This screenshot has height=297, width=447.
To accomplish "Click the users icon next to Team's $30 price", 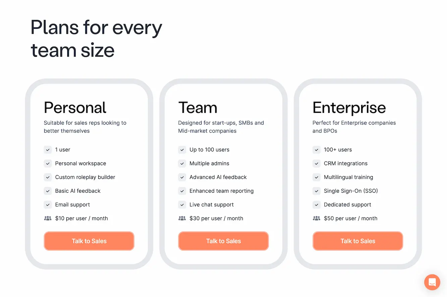I will coord(182,218).
